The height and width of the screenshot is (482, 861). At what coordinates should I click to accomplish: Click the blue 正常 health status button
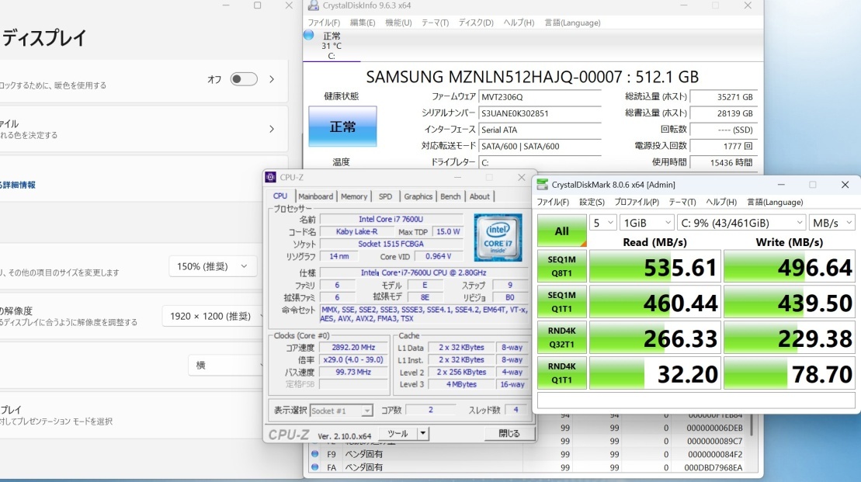click(342, 127)
